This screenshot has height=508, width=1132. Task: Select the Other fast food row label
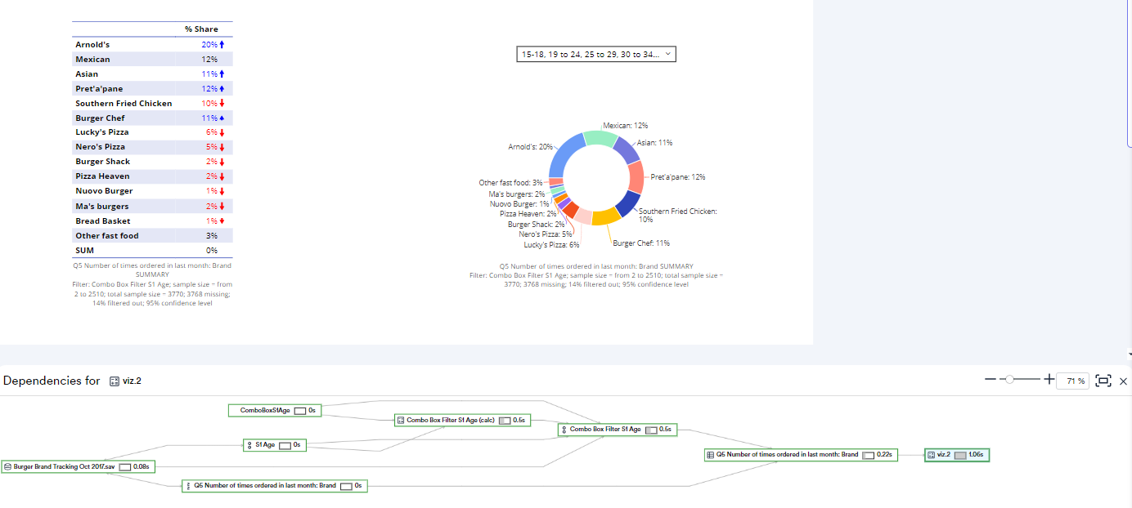(x=107, y=235)
